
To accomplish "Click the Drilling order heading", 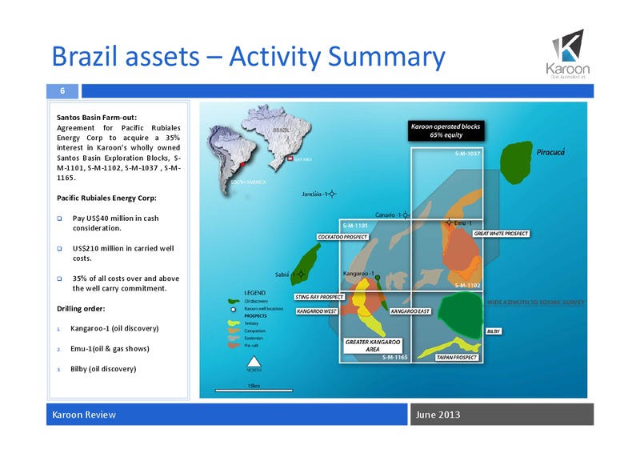I will pos(81,309).
